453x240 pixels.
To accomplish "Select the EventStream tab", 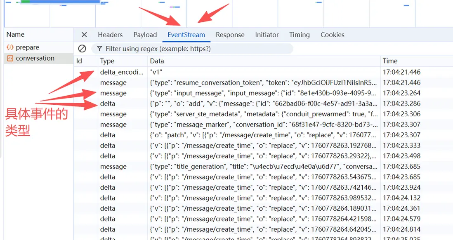I will (186, 35).
